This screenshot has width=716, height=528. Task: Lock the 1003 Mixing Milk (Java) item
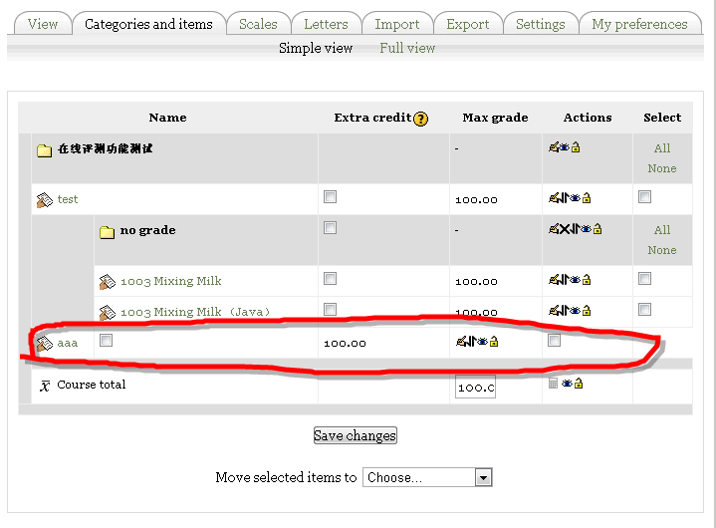coord(587,311)
